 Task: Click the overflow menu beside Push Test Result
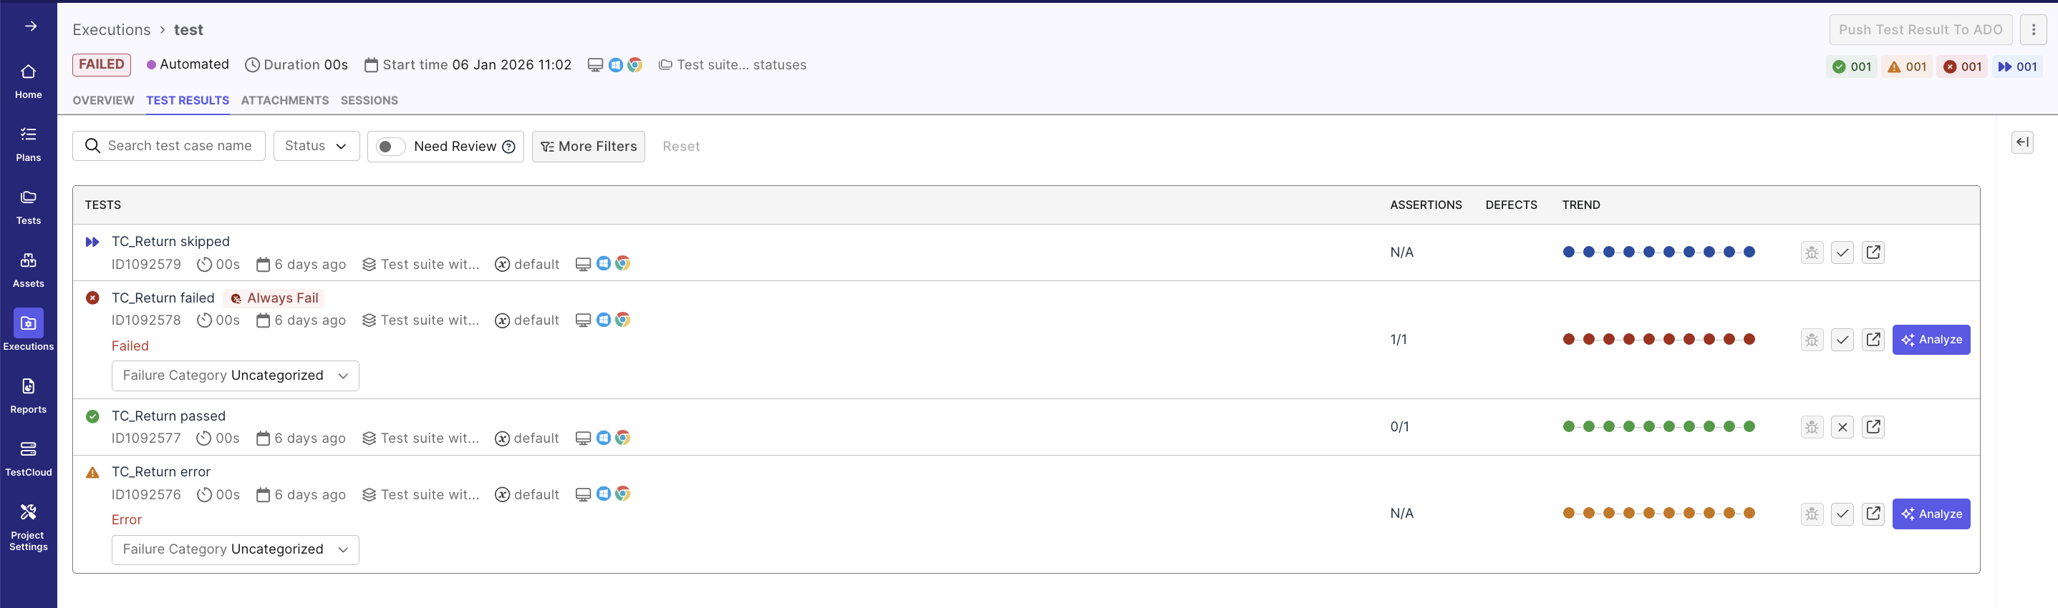click(x=2034, y=29)
